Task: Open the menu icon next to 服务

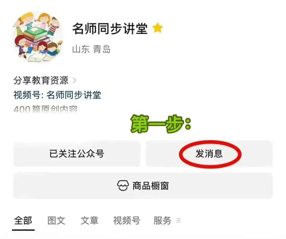Action: coord(178,221)
